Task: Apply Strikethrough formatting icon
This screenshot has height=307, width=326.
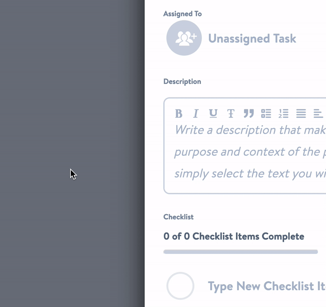Action: 231,114
